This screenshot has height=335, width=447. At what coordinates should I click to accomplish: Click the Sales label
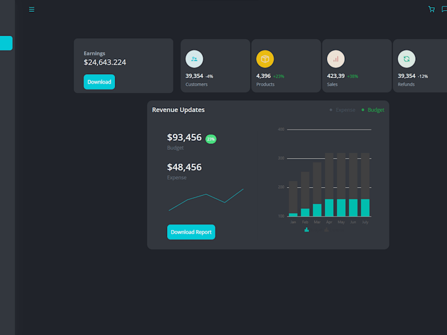tap(332, 84)
